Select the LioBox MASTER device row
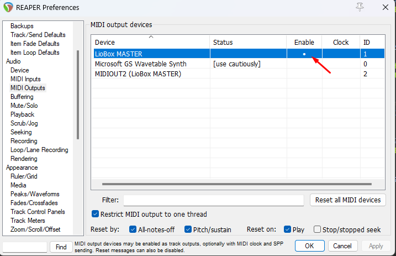This screenshot has height=256, width=396. [239, 54]
